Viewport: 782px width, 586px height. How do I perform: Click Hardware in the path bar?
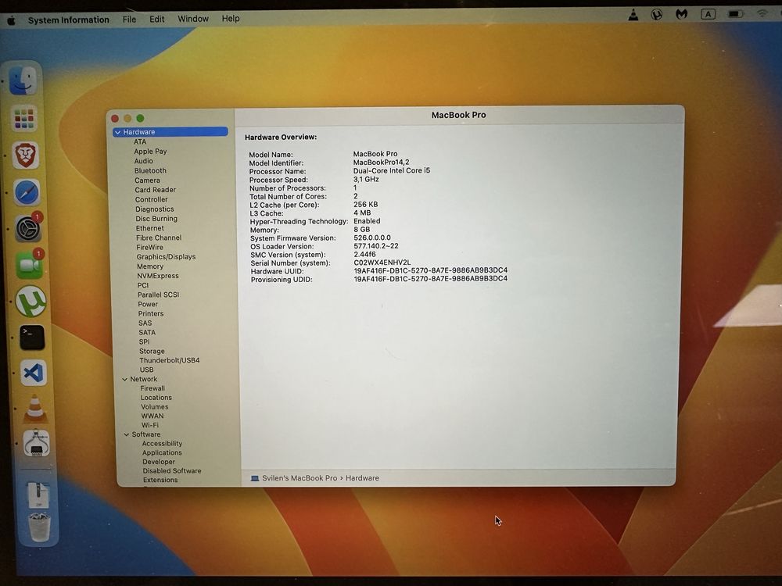(x=362, y=478)
